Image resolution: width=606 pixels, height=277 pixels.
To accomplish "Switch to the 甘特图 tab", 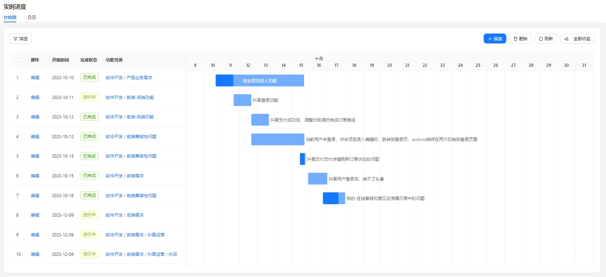I will pos(10,17).
